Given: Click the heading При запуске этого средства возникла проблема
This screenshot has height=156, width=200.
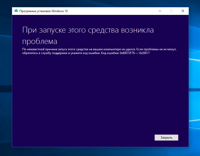Looking at the screenshot, I should (x=88, y=36).
